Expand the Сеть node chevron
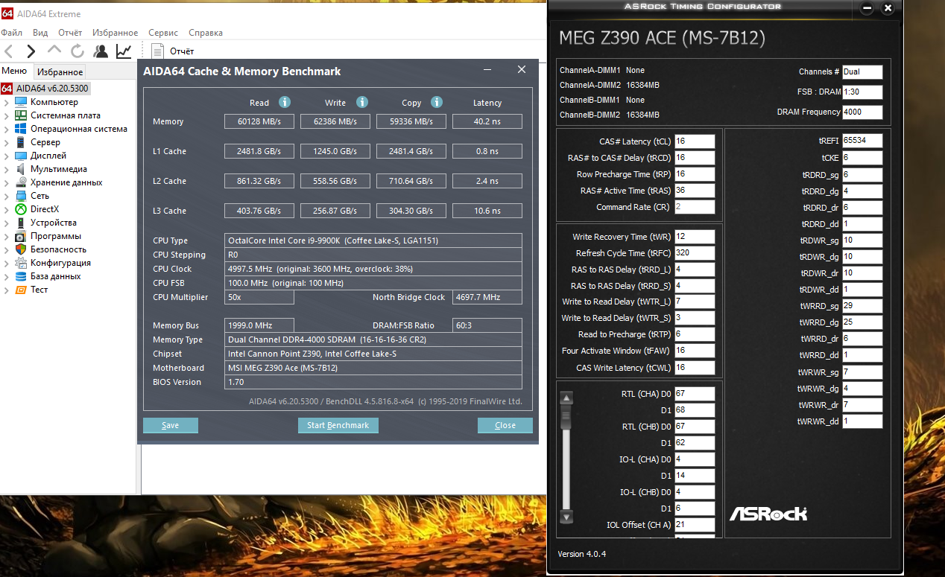Screen dimensions: 945x577 pyautogui.click(x=7, y=197)
